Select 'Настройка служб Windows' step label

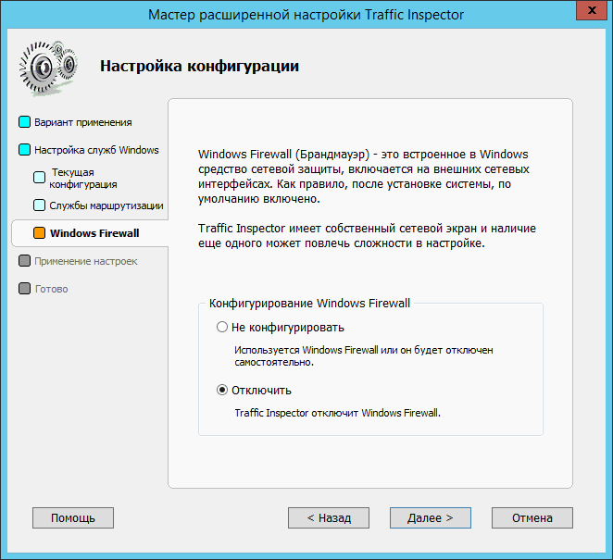96,150
